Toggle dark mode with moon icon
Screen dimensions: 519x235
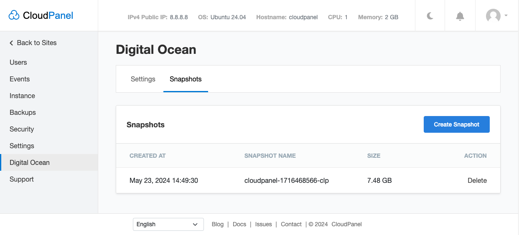coord(430,16)
